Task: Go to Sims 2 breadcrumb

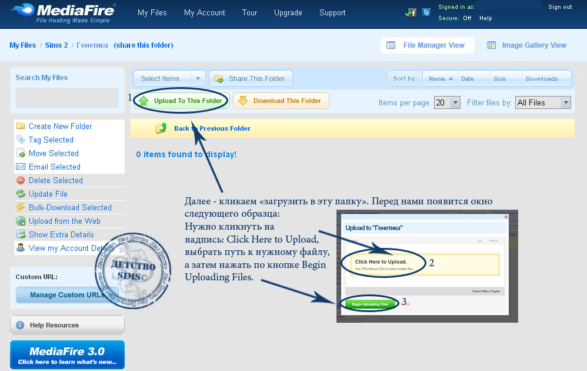Action: click(x=56, y=45)
